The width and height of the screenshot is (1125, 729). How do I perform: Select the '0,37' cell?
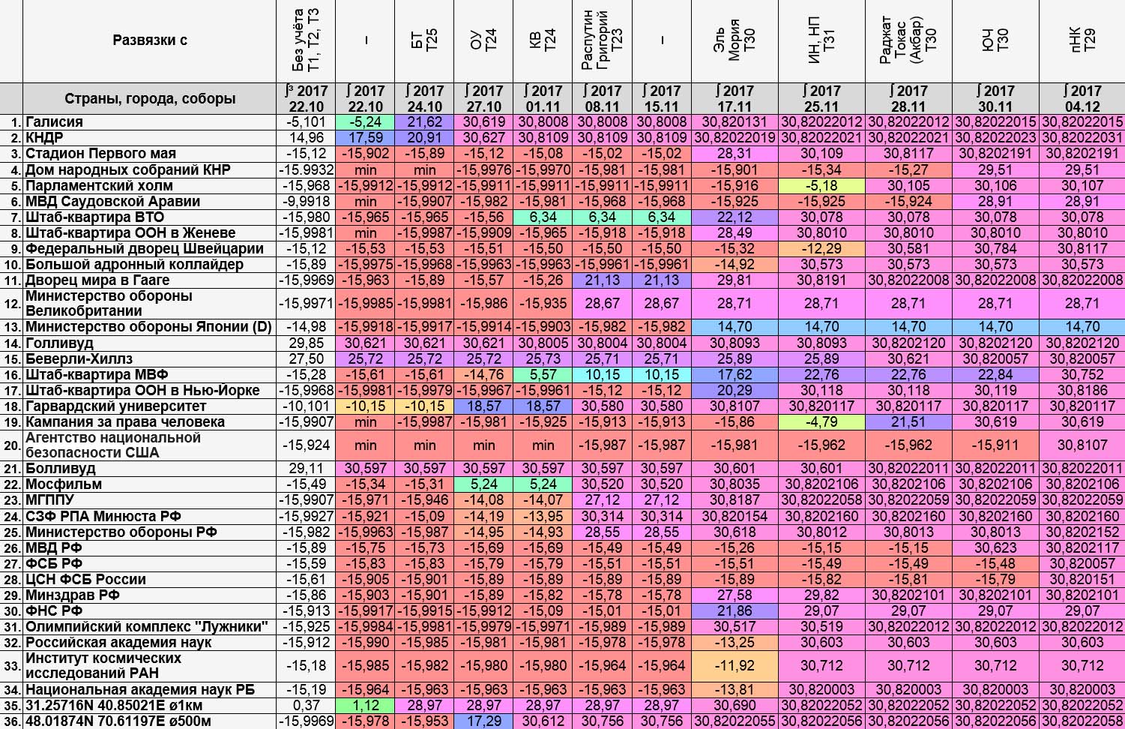pos(306,705)
